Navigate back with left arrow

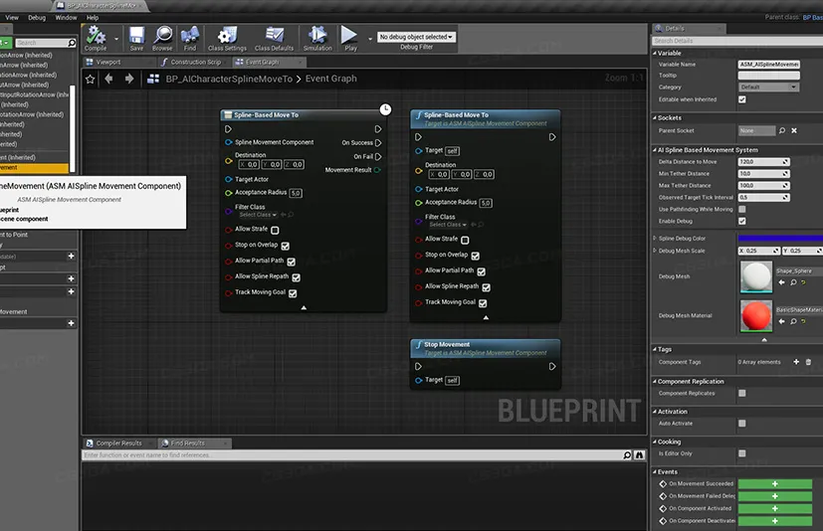[x=109, y=79]
